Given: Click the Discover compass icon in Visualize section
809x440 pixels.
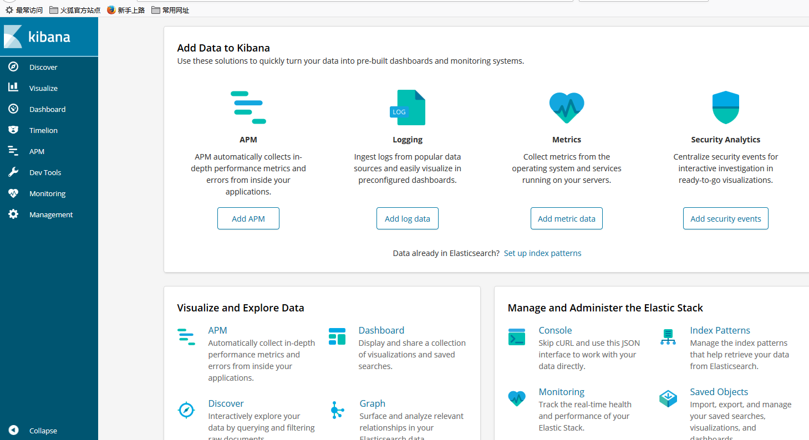Looking at the screenshot, I should tap(186, 410).
